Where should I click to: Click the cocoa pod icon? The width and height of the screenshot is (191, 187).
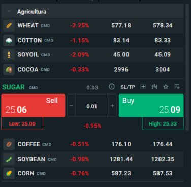pos(9,70)
